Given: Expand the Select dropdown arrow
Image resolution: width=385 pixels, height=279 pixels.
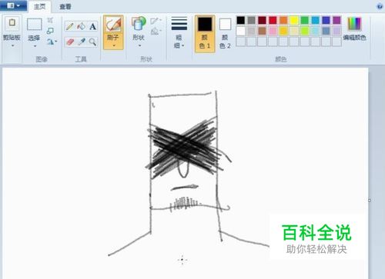Looking at the screenshot, I should (35, 46).
